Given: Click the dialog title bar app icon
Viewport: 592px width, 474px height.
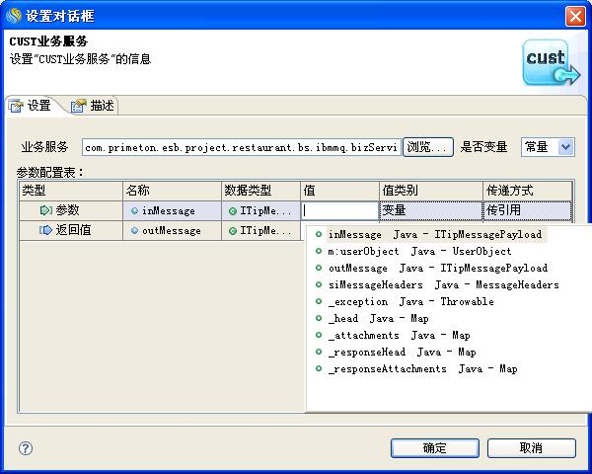Looking at the screenshot, I should (15, 16).
